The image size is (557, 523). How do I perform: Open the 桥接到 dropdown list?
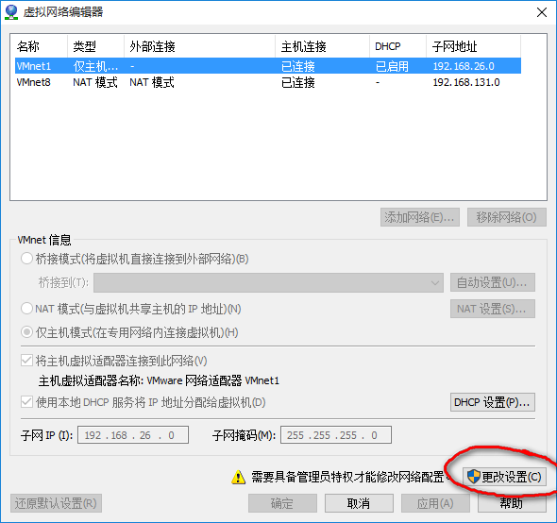point(268,283)
